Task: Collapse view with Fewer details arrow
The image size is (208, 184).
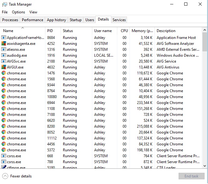Action: tap(5, 176)
